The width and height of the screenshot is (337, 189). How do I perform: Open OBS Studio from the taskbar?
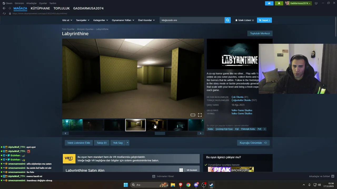point(204,185)
